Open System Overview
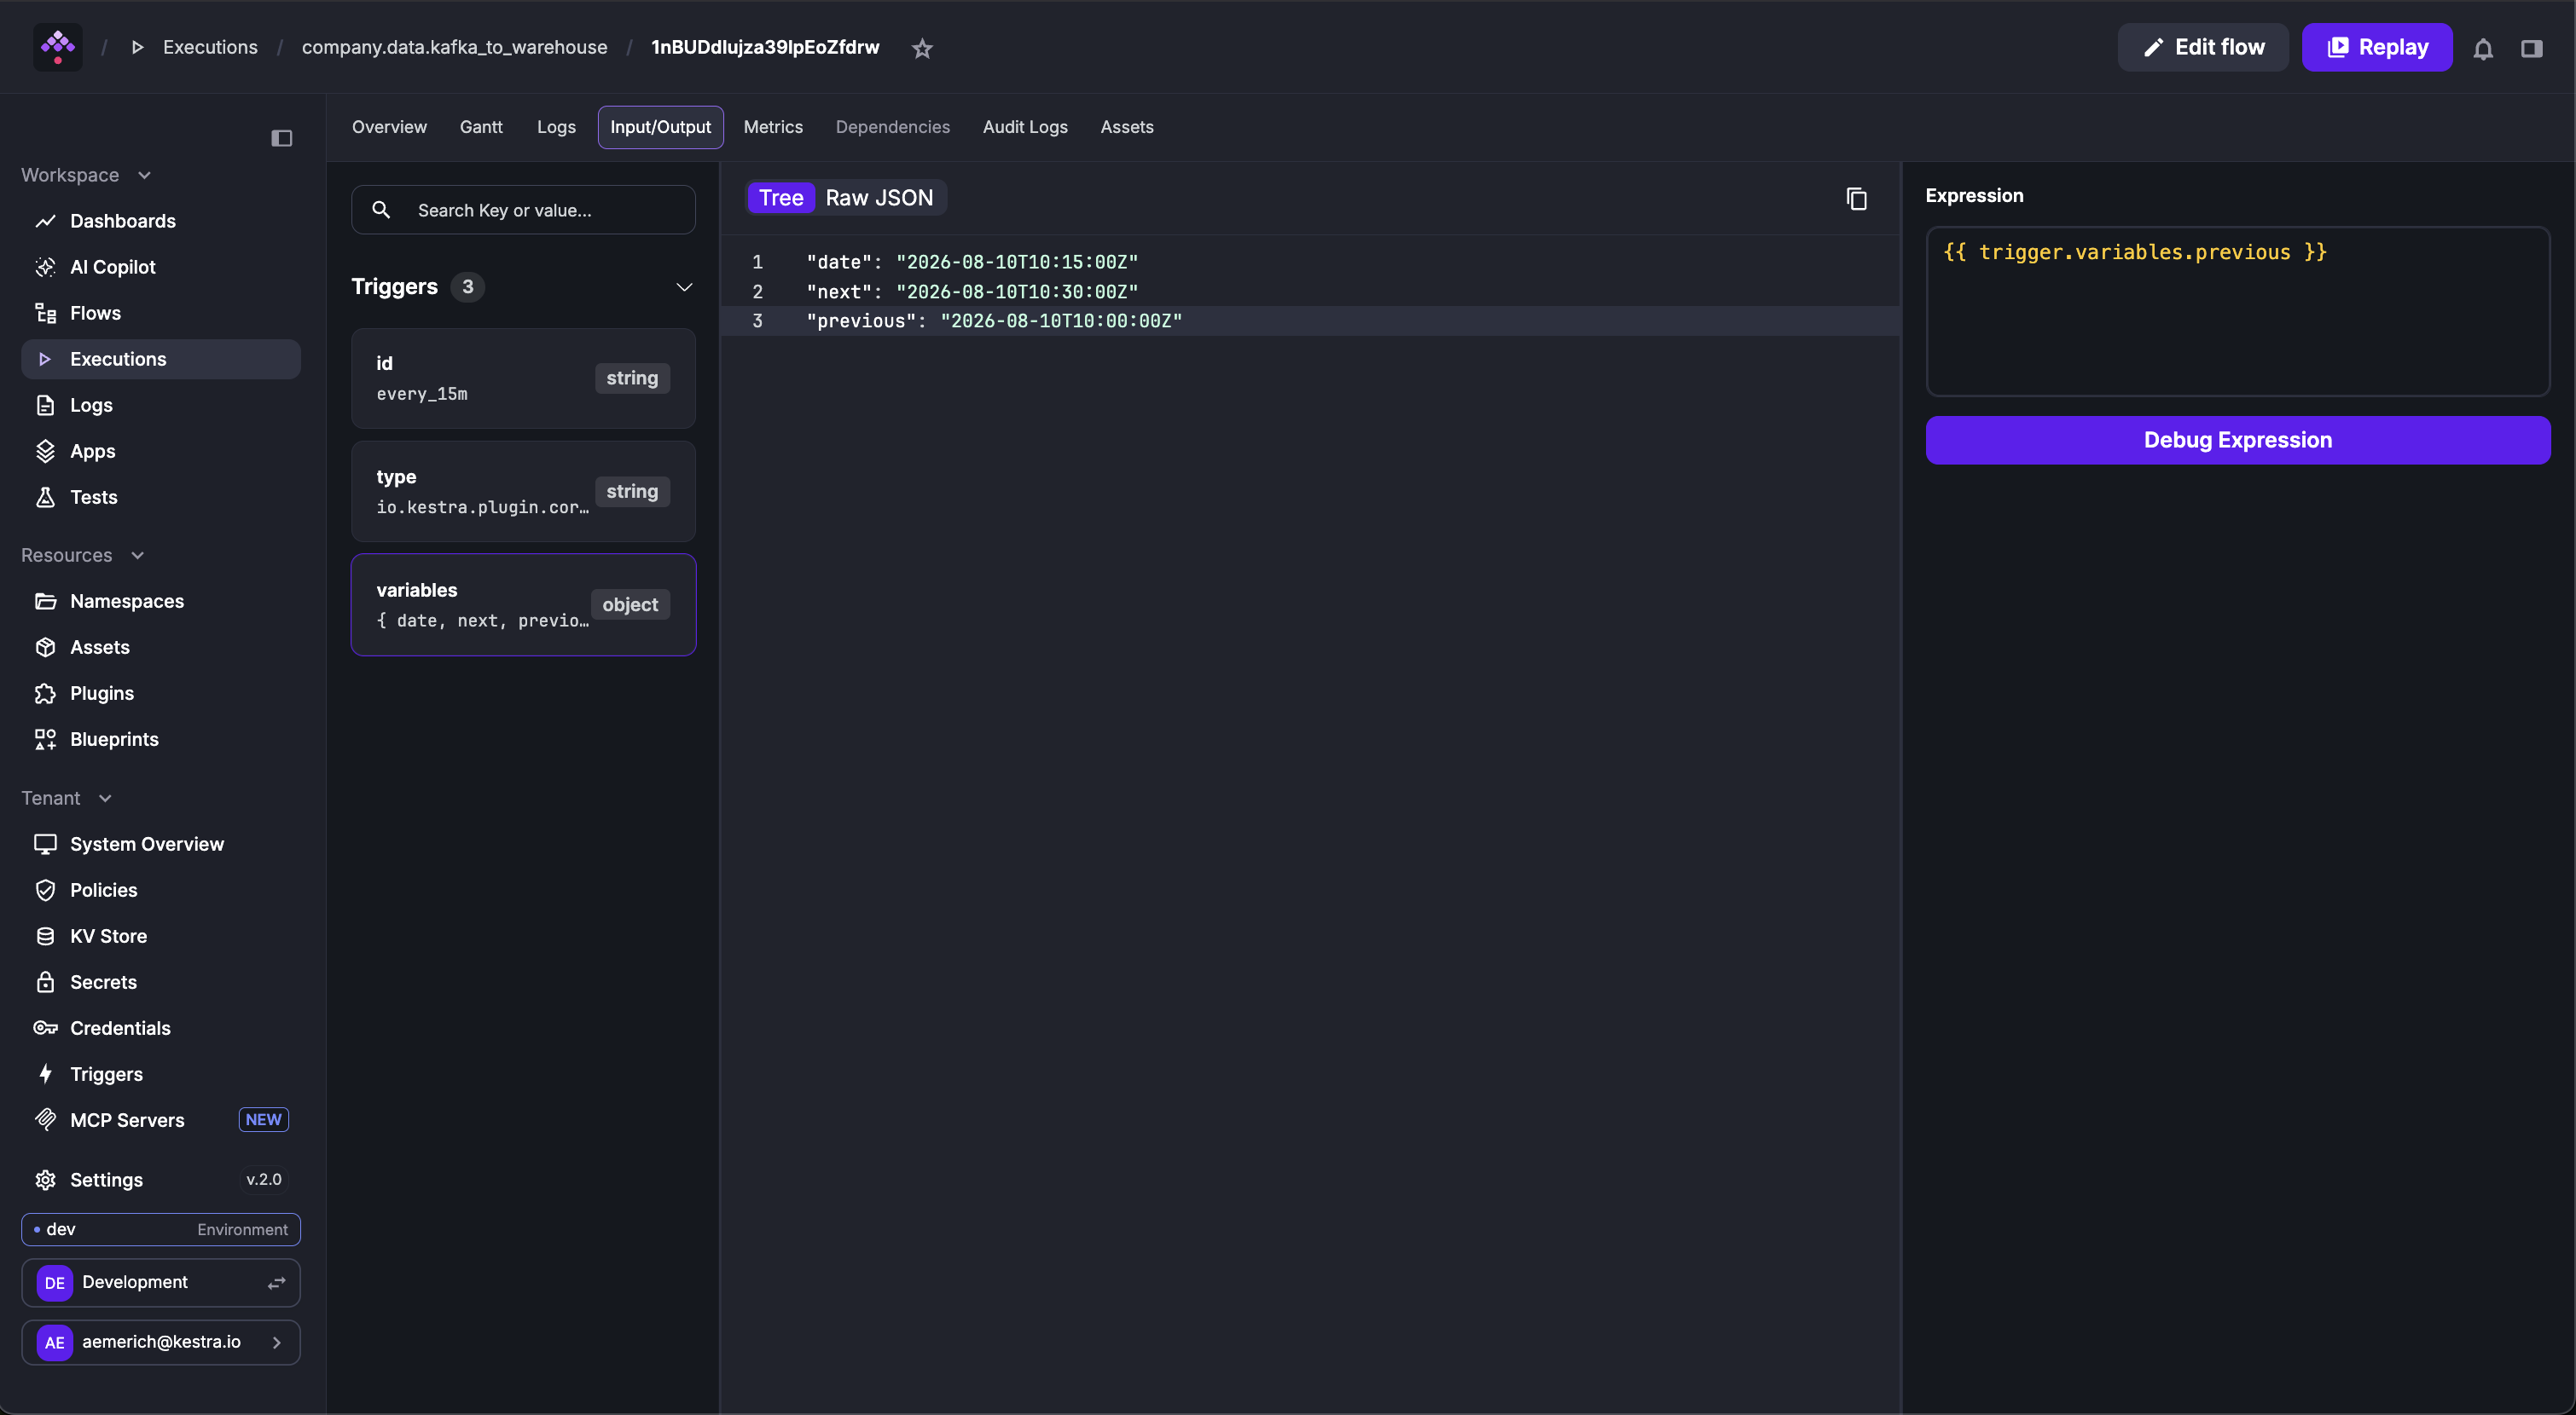The image size is (2576, 1415). click(x=160, y=843)
